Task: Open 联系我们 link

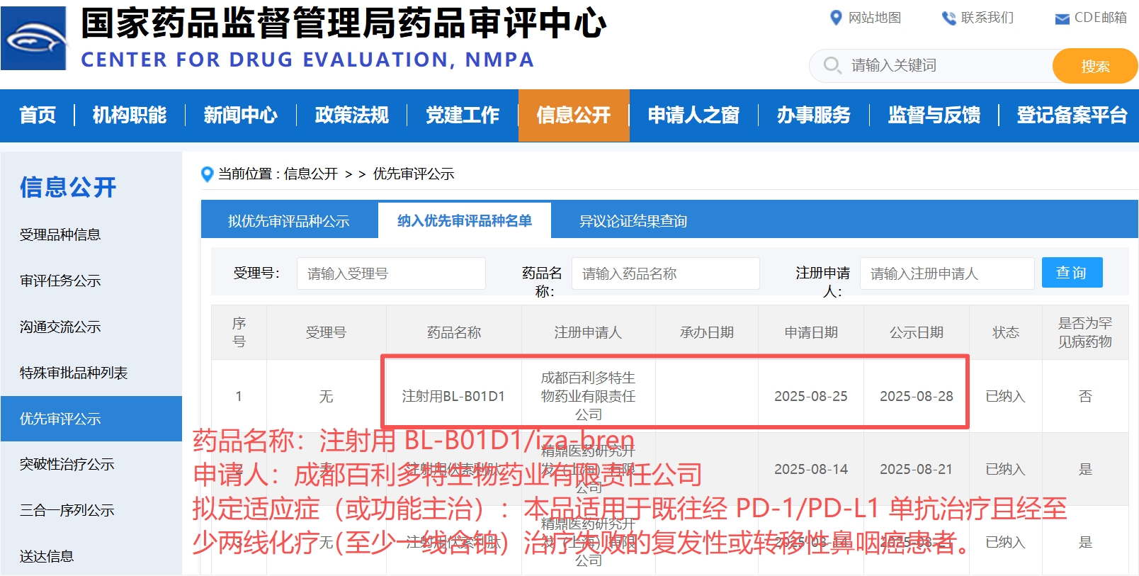Action: click(x=987, y=18)
